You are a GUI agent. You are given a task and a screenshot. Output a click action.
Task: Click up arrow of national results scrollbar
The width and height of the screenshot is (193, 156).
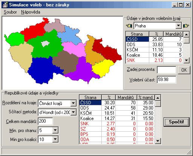[158, 97]
